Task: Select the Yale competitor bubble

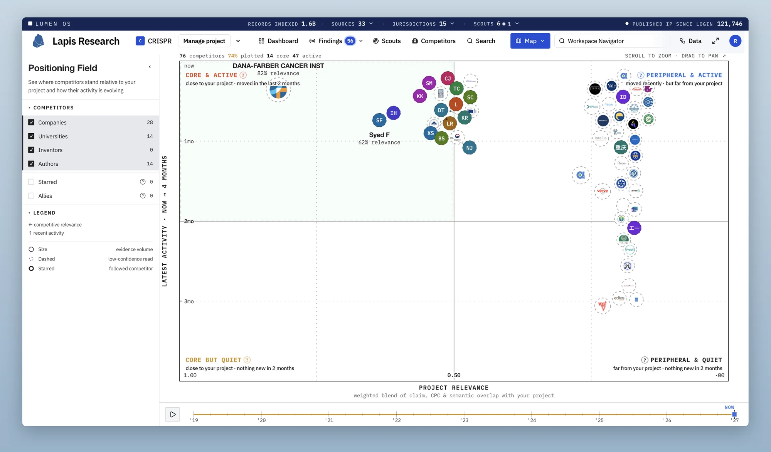Action: click(x=611, y=86)
